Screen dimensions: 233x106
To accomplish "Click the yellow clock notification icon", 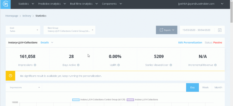I will coord(11,76).
